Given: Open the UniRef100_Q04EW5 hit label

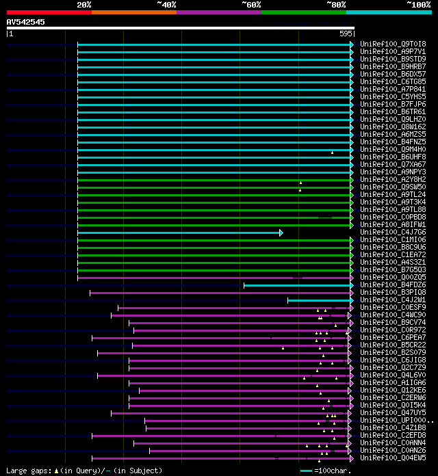Looking at the screenshot, I should click(393, 458).
